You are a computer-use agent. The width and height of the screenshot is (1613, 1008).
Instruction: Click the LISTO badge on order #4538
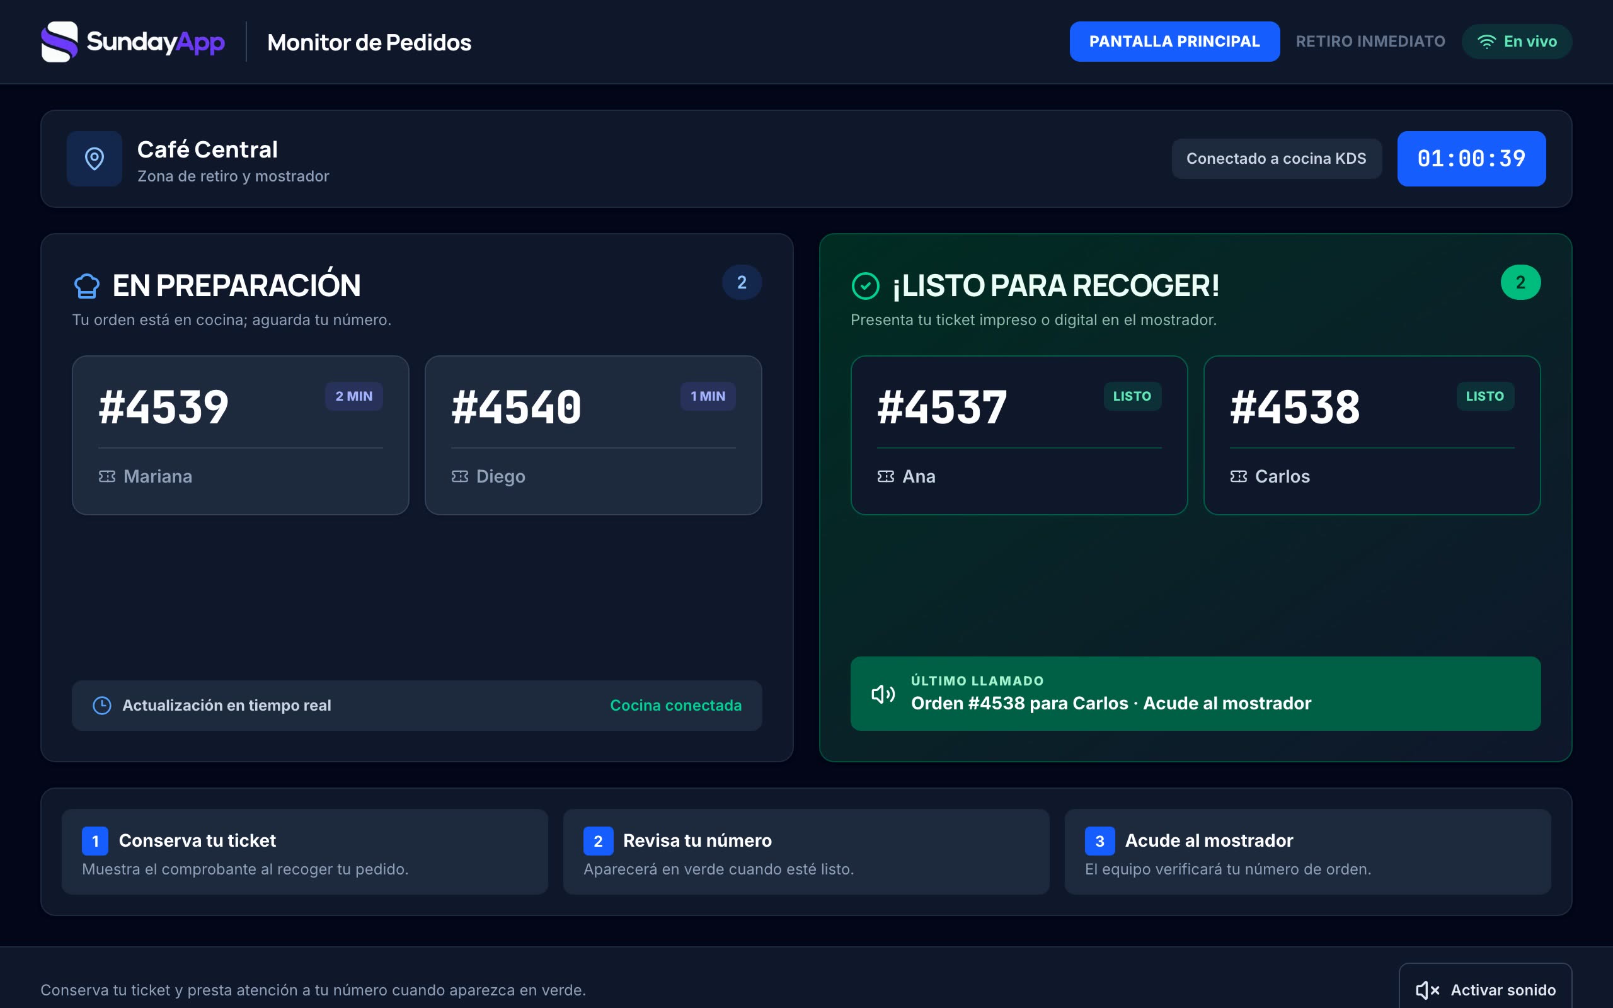[1485, 396]
